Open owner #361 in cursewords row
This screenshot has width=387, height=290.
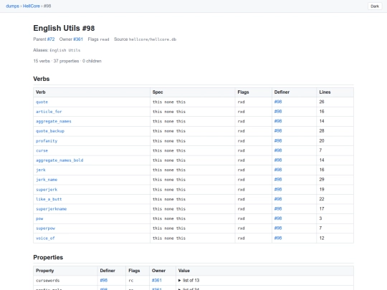coord(157,281)
